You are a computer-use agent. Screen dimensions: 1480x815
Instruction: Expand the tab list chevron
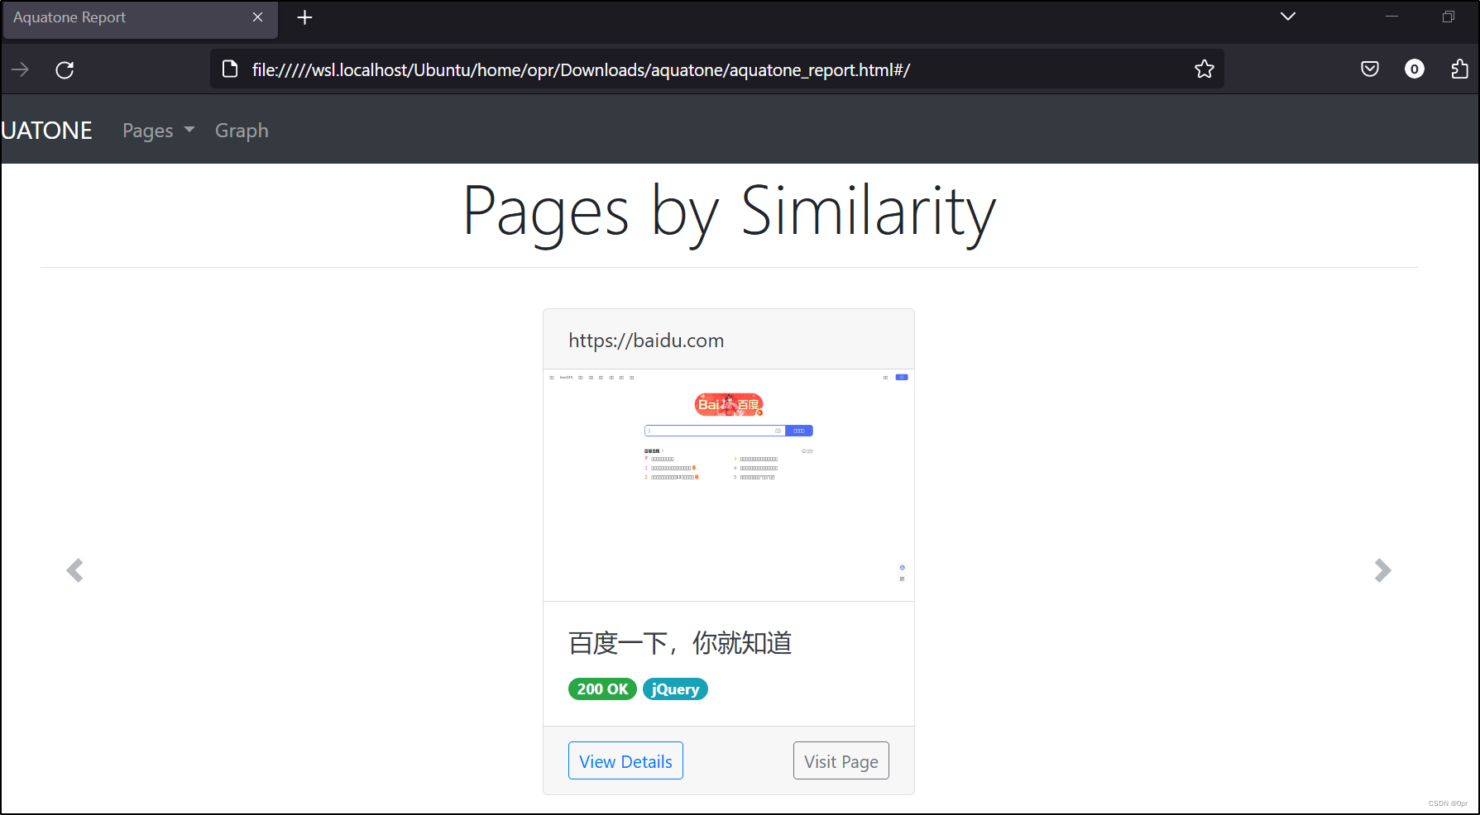[1288, 17]
